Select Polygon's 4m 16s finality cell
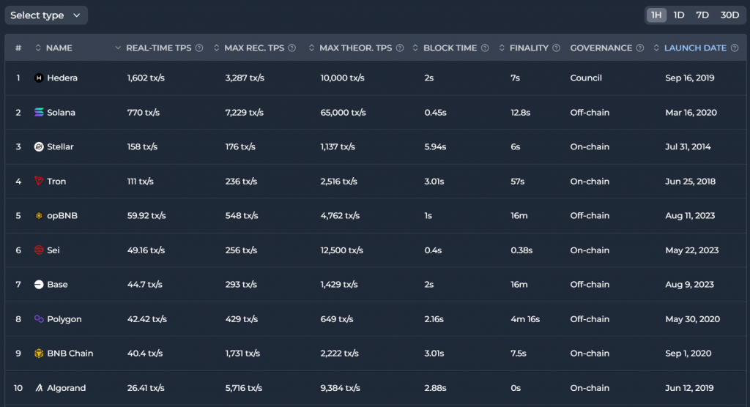Image resolution: width=750 pixels, height=407 pixels. (x=525, y=319)
